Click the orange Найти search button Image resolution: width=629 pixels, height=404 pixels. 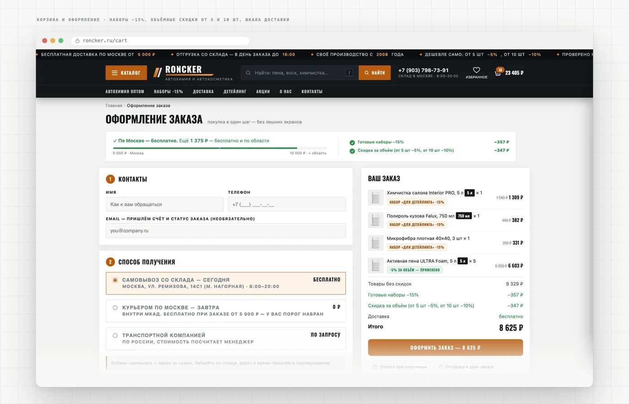coord(375,73)
